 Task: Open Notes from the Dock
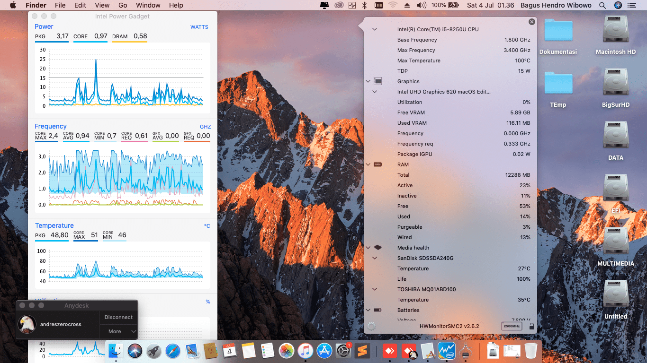tap(248, 351)
